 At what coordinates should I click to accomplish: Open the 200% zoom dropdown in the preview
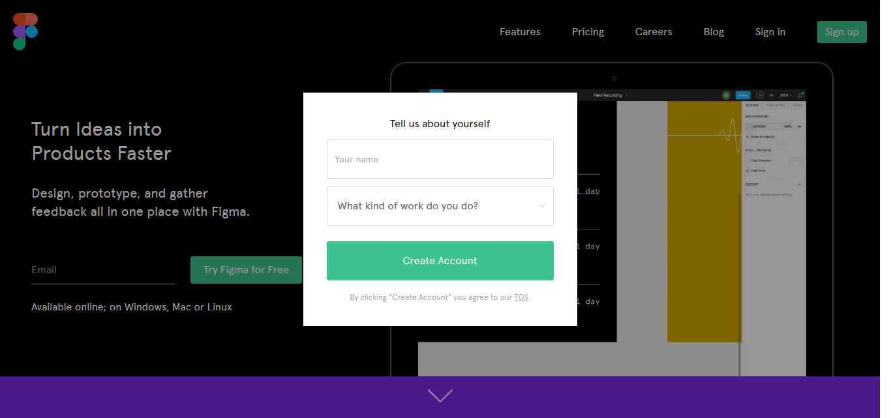tap(786, 95)
